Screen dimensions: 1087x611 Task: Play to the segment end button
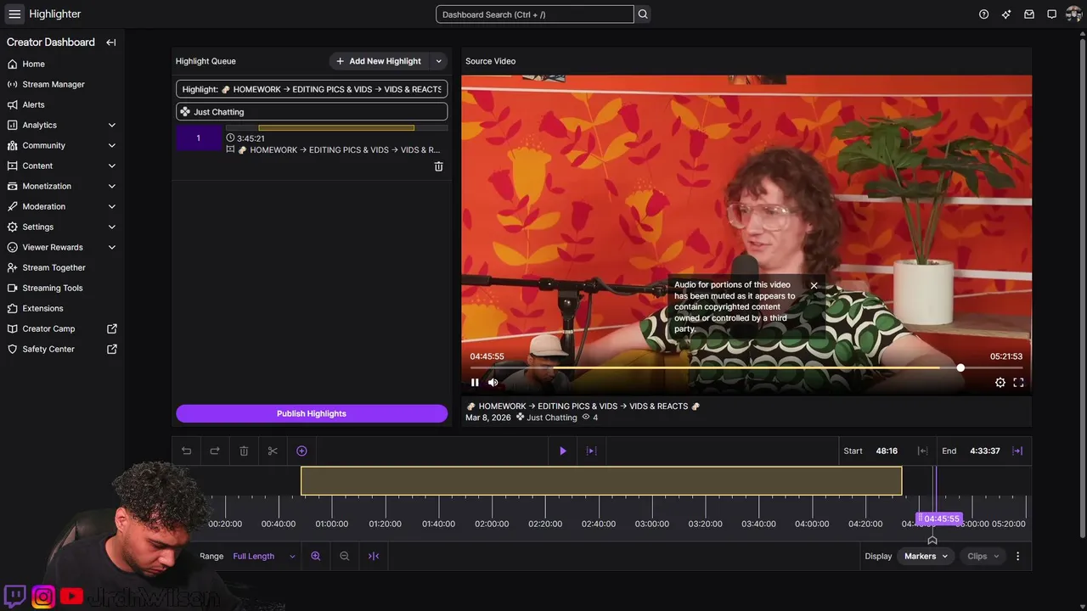(592, 451)
